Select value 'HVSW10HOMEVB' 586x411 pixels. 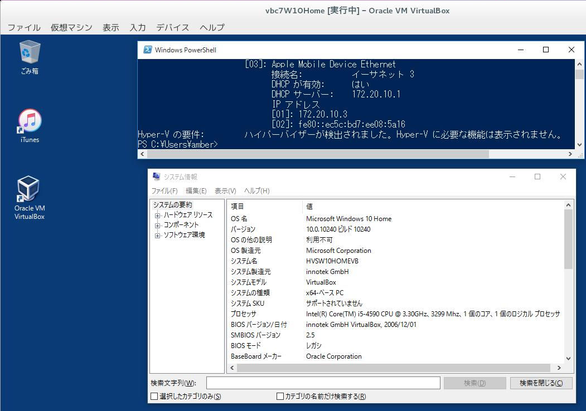[332, 261]
